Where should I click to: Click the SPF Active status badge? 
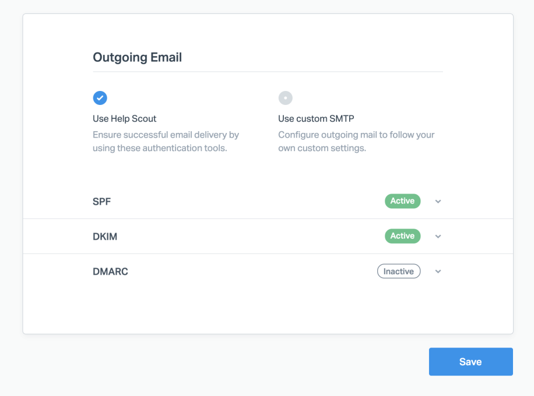pyautogui.click(x=402, y=201)
